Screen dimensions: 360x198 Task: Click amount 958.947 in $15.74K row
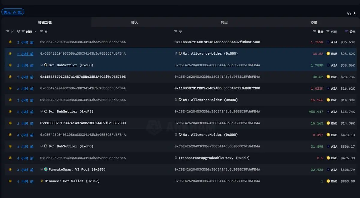coord(316,112)
